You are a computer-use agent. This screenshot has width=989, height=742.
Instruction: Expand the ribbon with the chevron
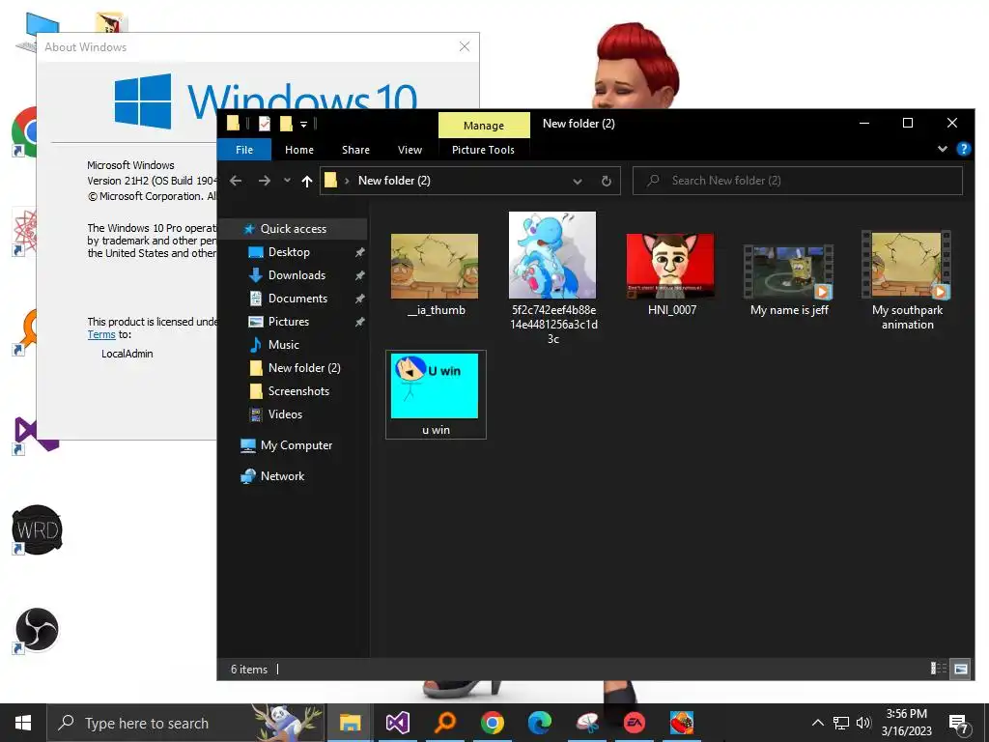point(943,149)
